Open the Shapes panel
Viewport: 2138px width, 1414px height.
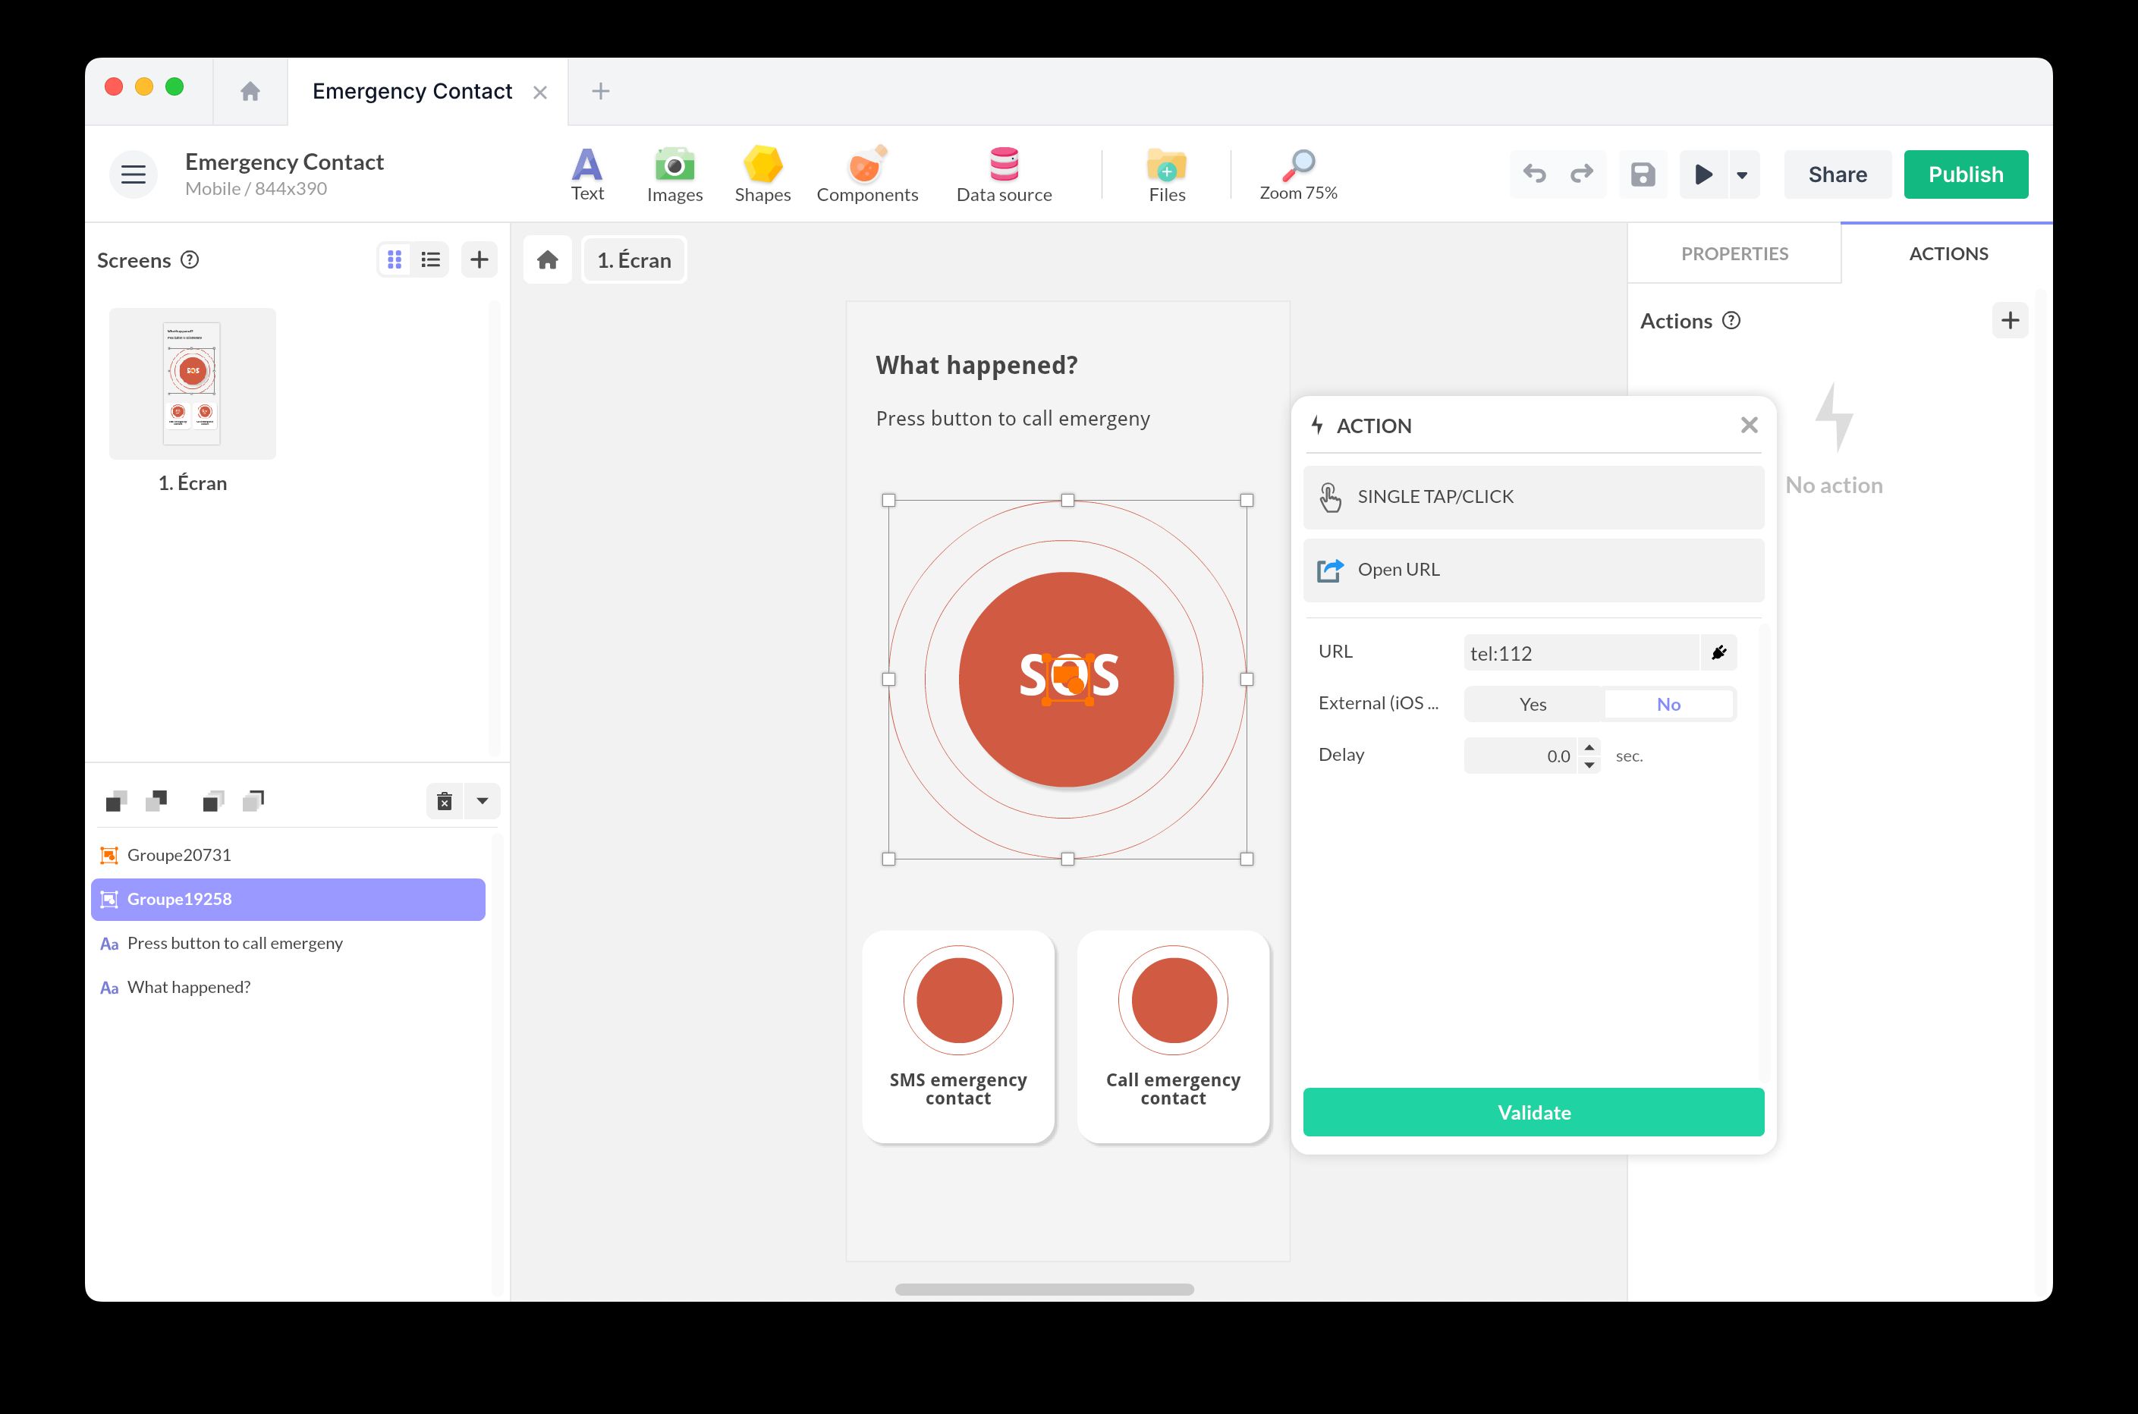tap(762, 174)
